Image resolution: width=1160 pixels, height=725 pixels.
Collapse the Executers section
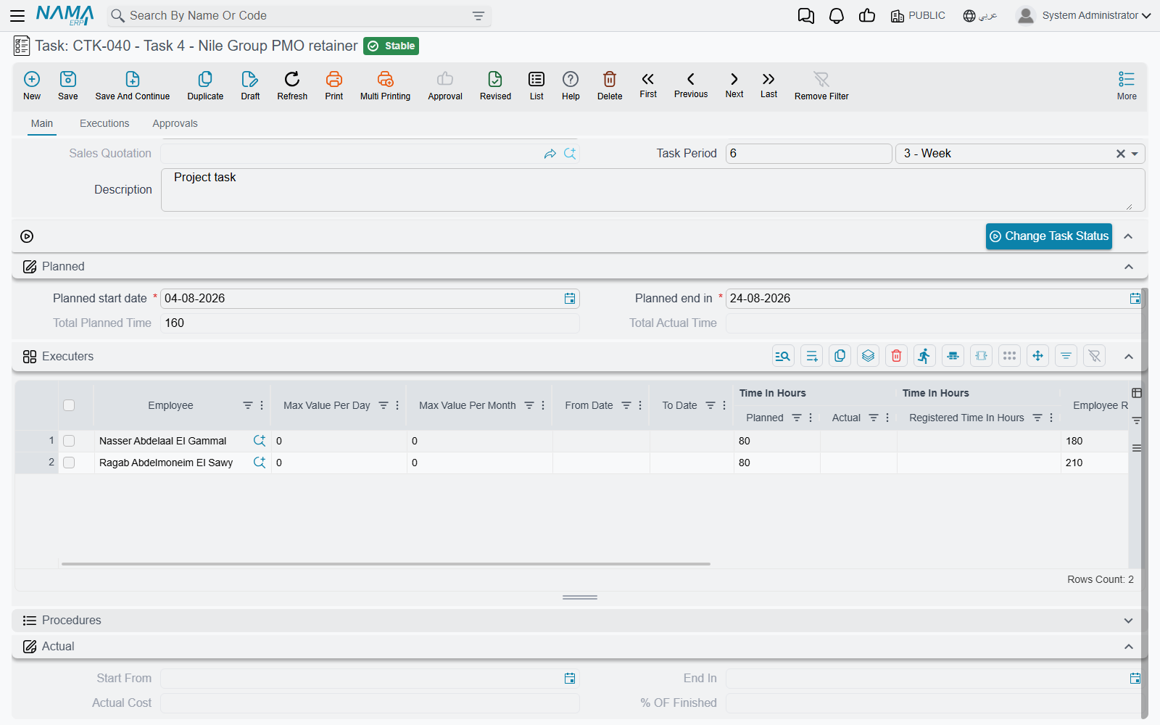(1129, 357)
